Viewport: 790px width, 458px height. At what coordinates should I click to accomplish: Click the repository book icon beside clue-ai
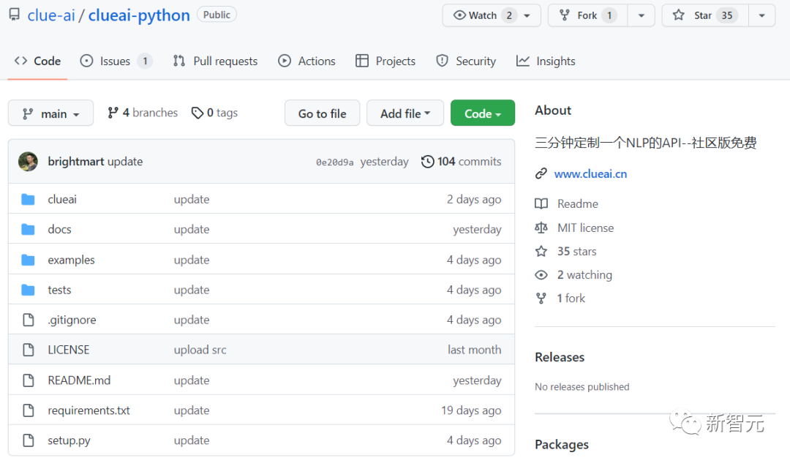pyautogui.click(x=14, y=15)
